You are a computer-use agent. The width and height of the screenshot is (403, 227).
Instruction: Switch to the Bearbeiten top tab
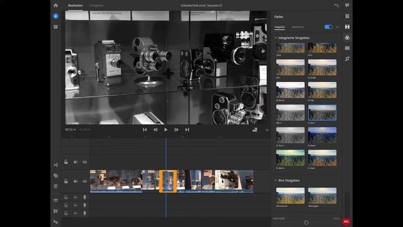tap(76, 6)
